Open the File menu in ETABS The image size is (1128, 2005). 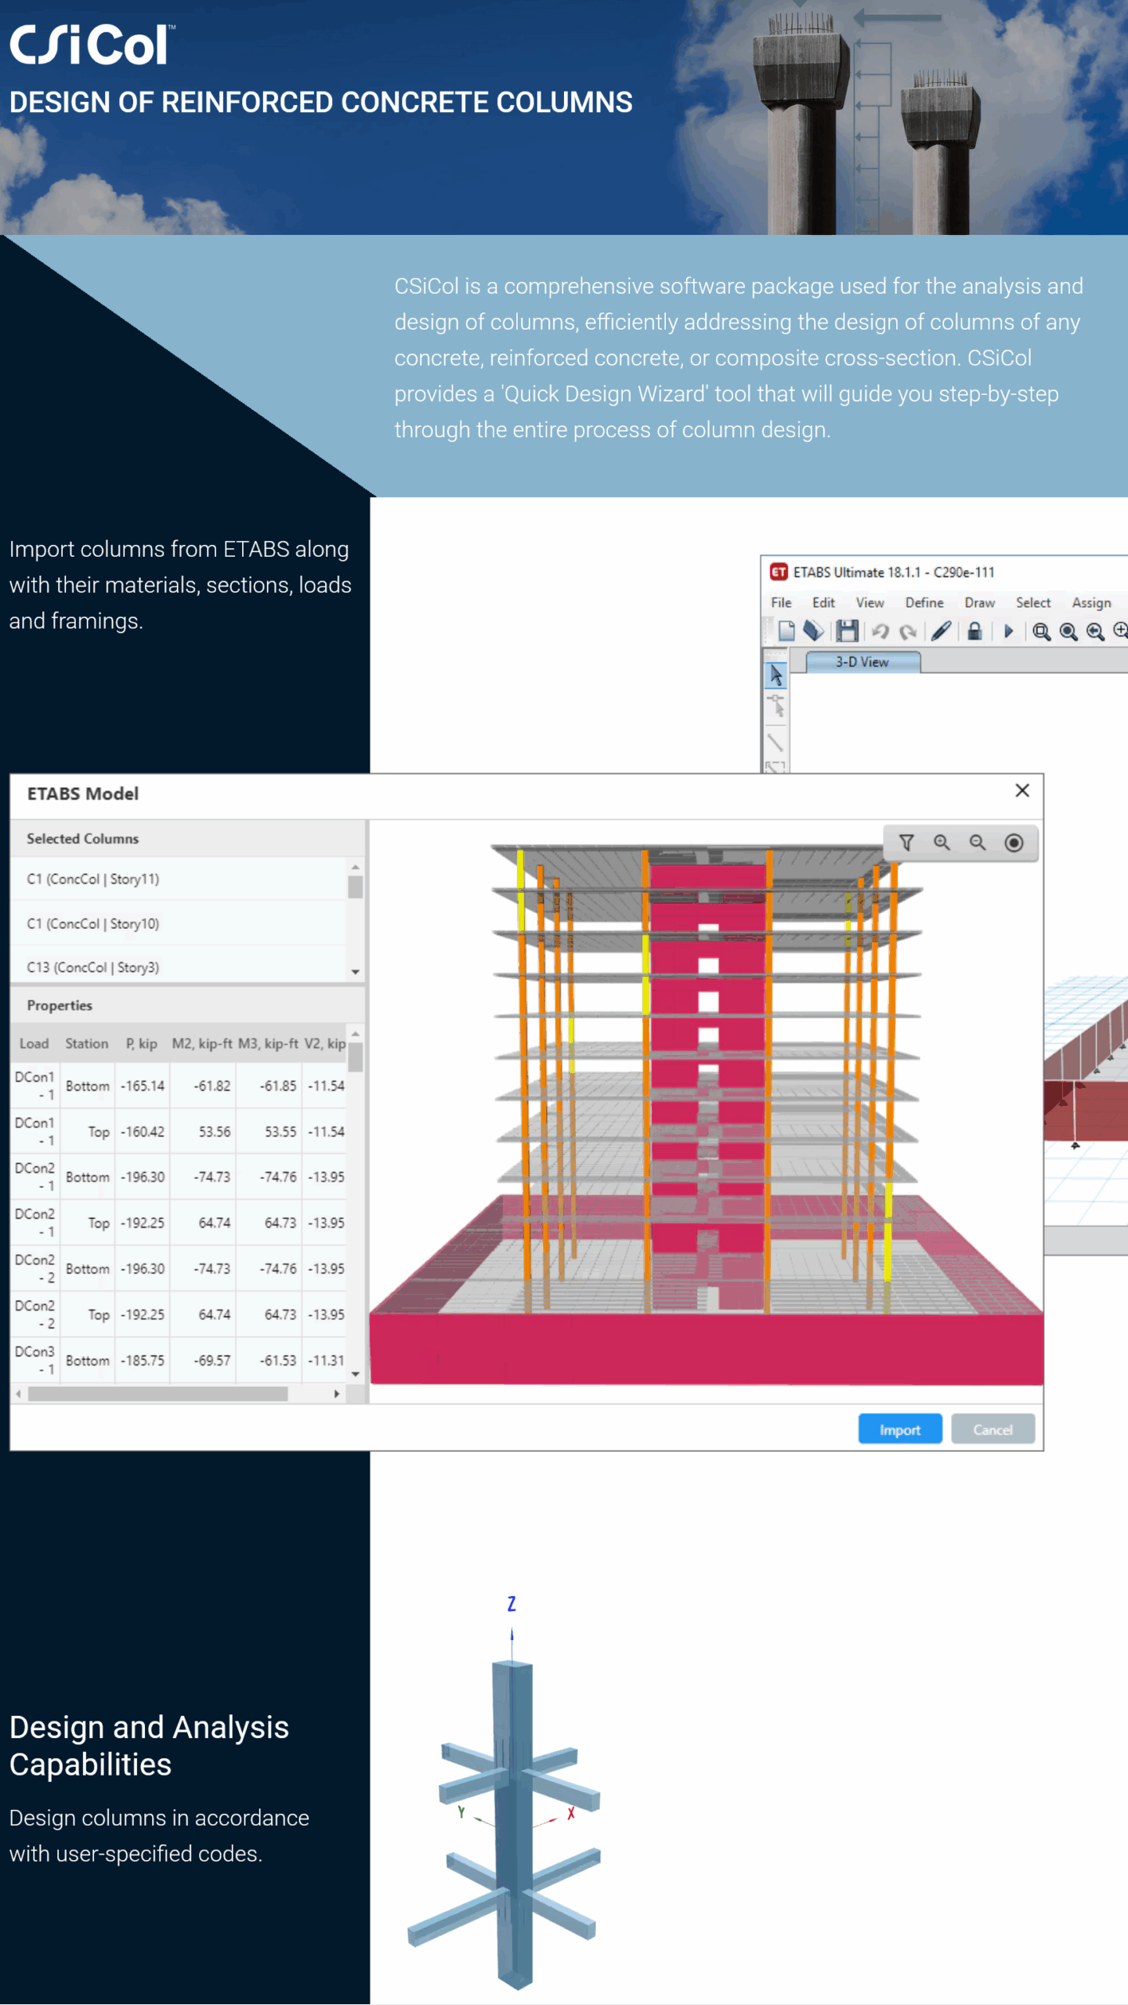pyautogui.click(x=780, y=602)
